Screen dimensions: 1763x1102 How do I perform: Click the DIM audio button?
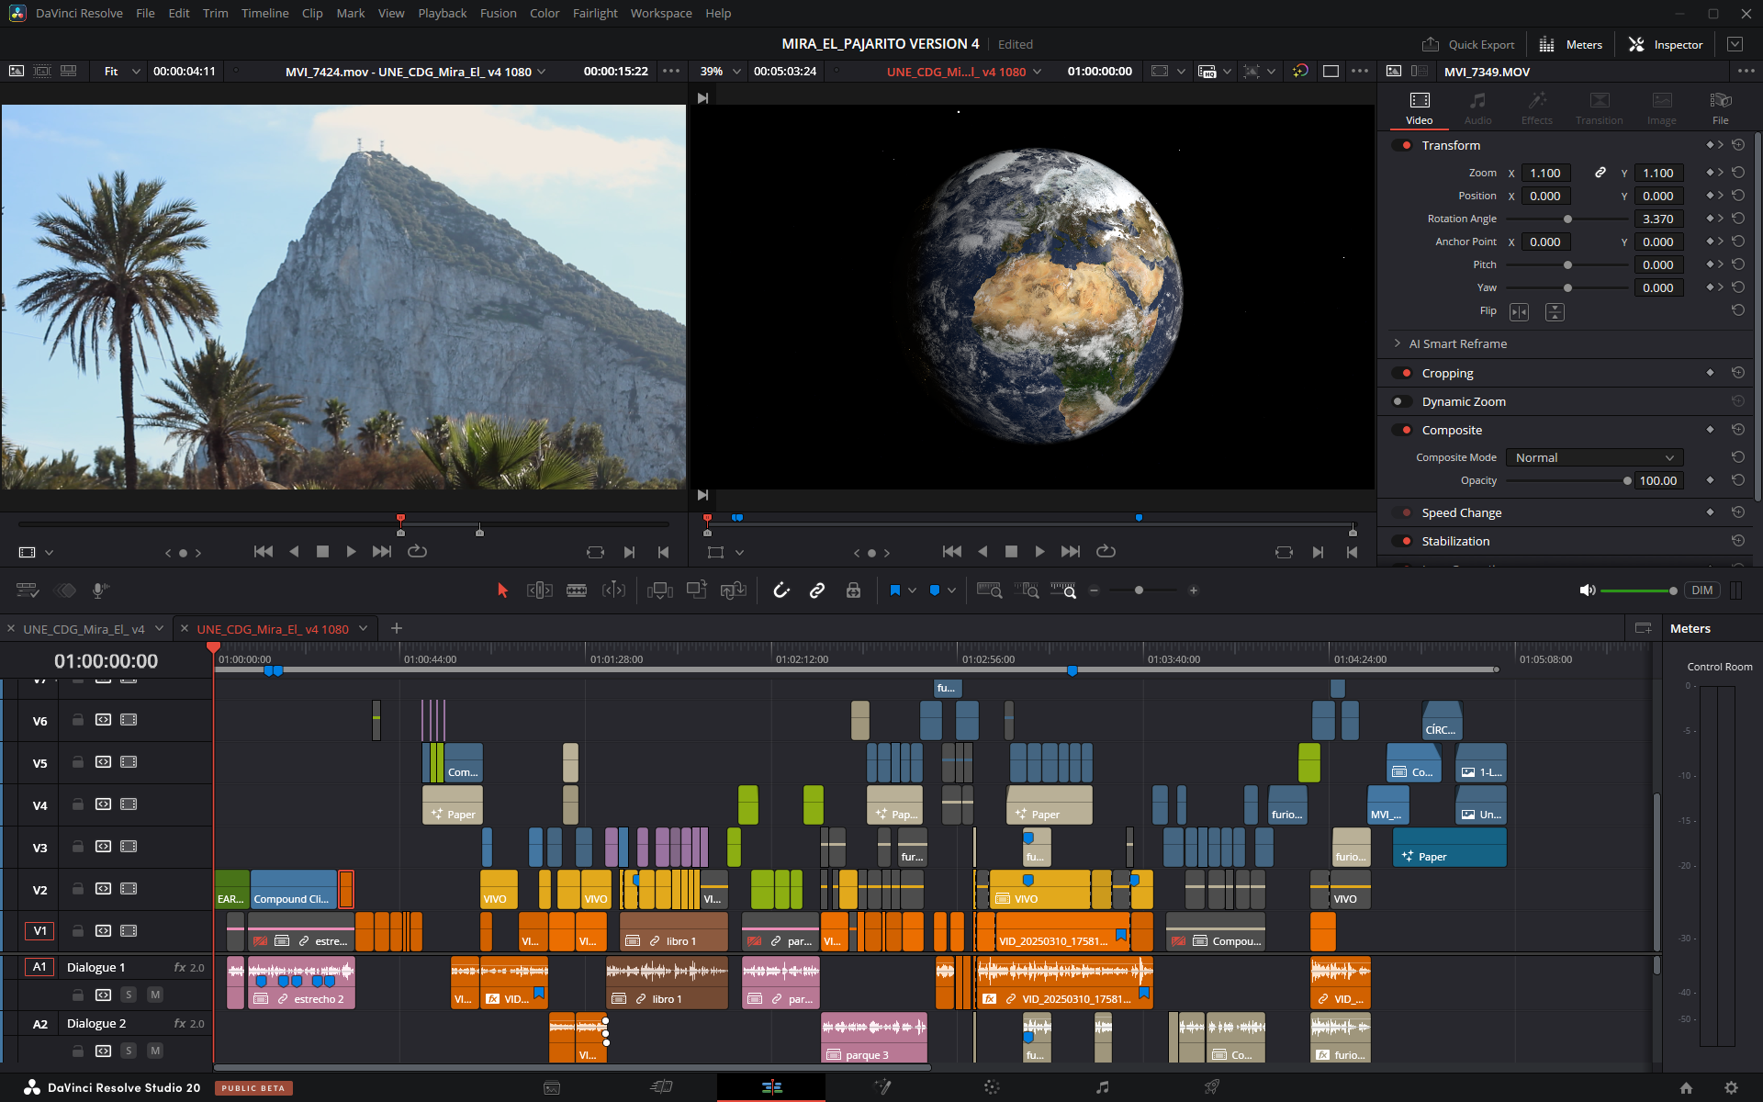(x=1701, y=590)
